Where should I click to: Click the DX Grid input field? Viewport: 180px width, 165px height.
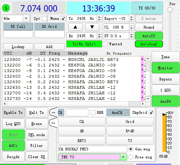49,34
